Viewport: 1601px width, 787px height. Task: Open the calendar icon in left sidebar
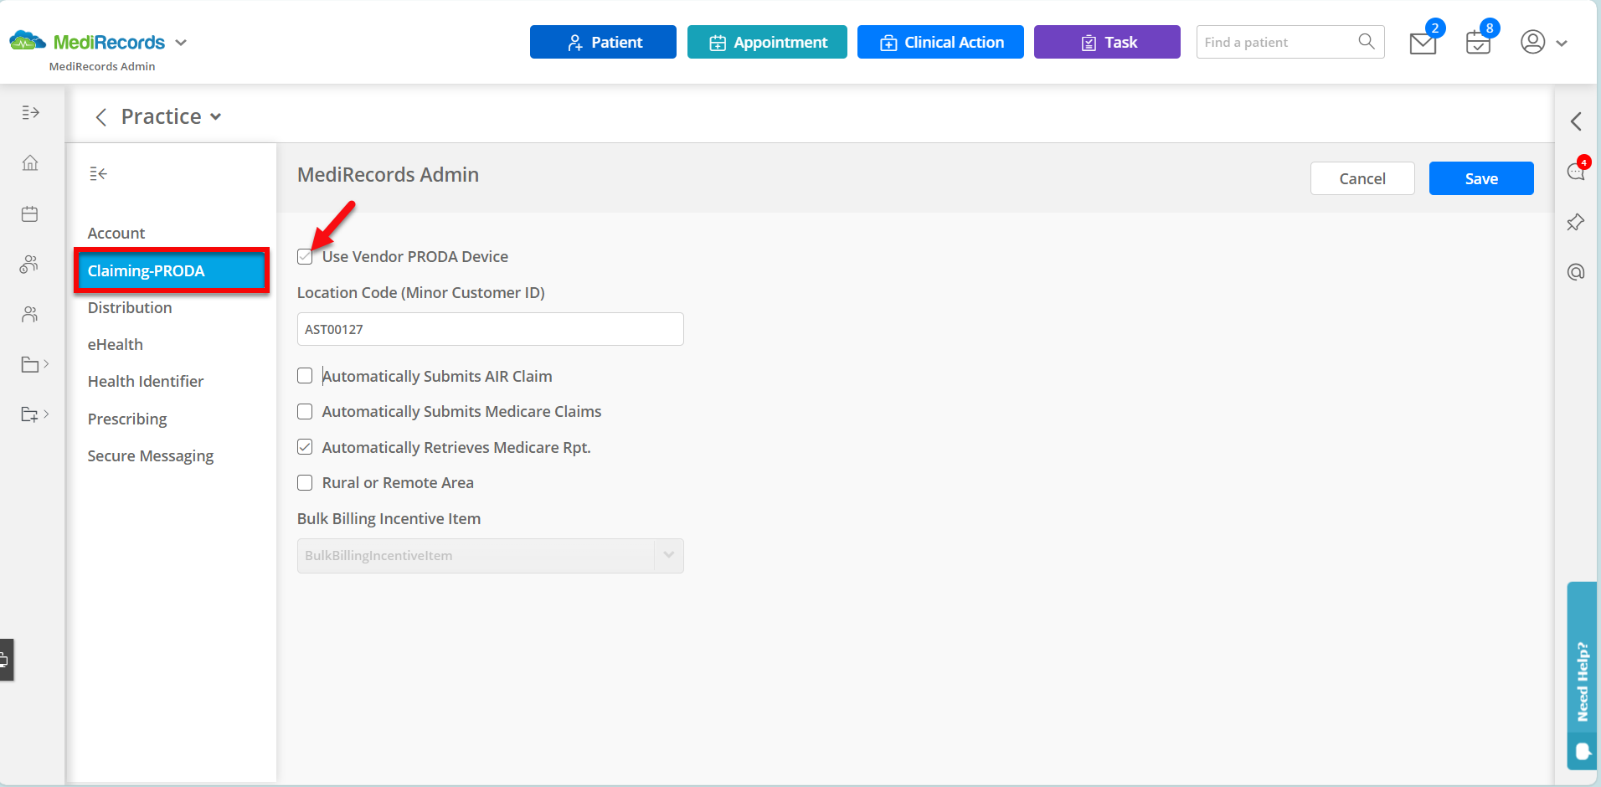30,213
